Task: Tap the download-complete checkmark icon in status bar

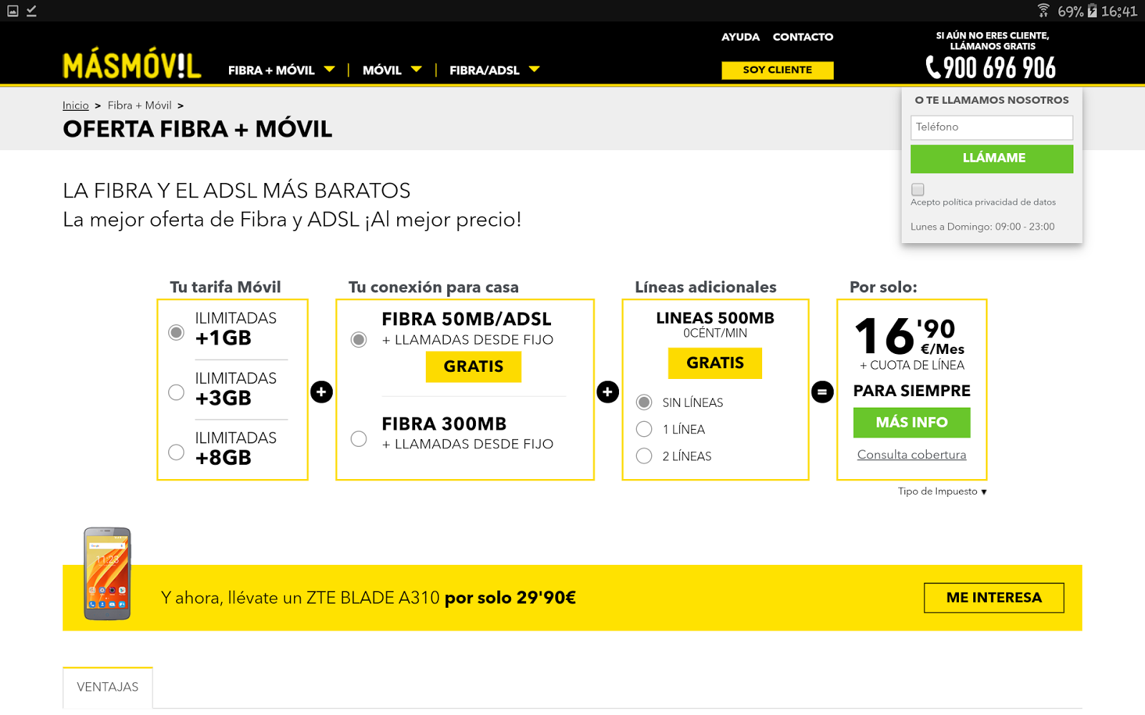Action: (x=31, y=11)
